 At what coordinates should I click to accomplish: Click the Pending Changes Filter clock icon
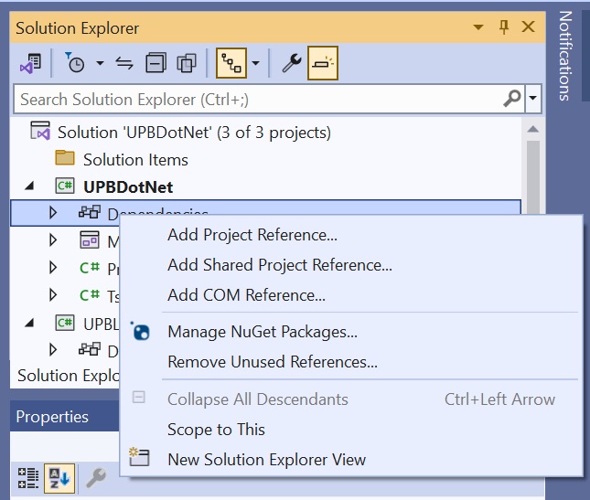(75, 63)
